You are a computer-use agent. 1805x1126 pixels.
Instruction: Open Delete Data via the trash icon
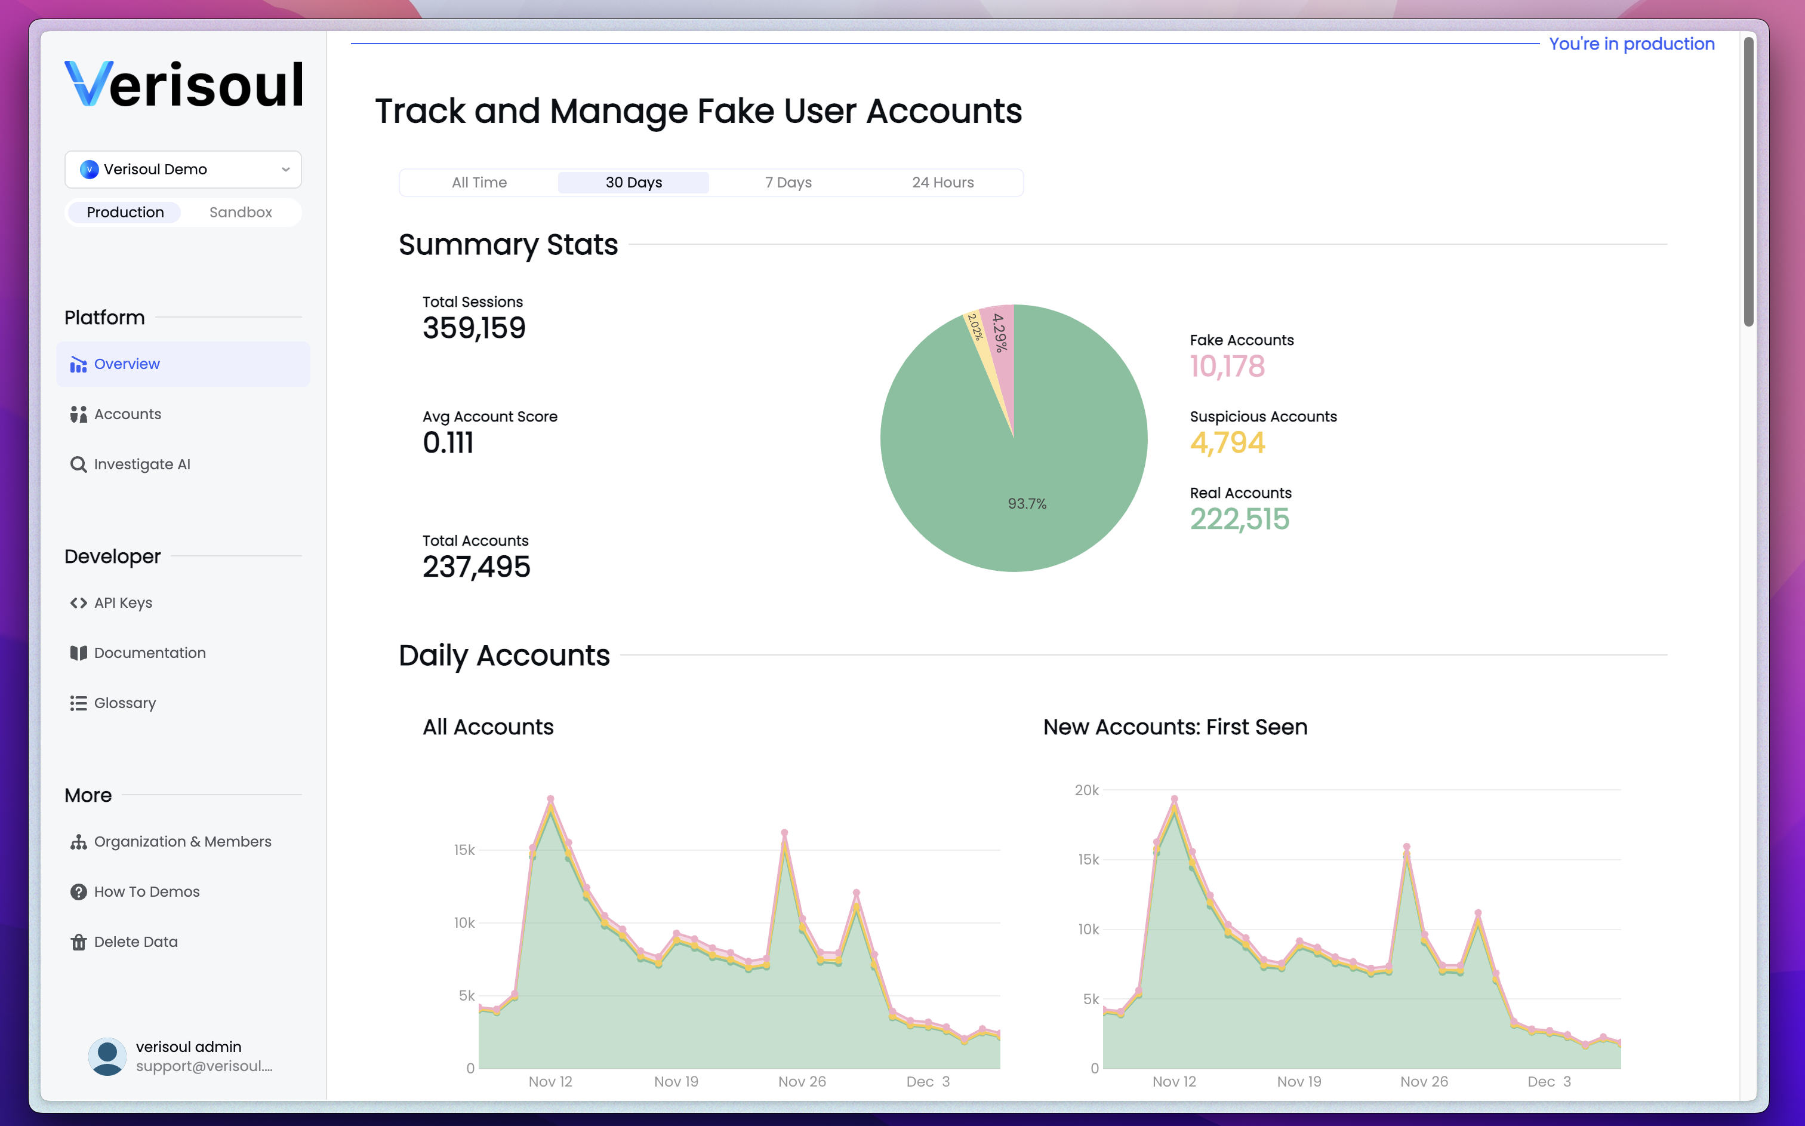point(79,942)
